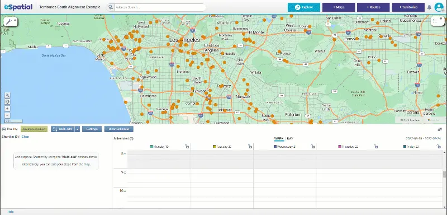Click the 'Hawthorne' map label
This screenshot has height=215, width=447.
pyautogui.click(x=148, y=96)
